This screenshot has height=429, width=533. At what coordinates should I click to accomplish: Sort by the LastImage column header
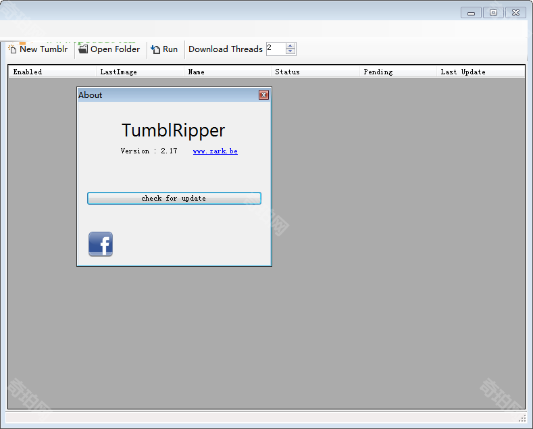coord(140,72)
